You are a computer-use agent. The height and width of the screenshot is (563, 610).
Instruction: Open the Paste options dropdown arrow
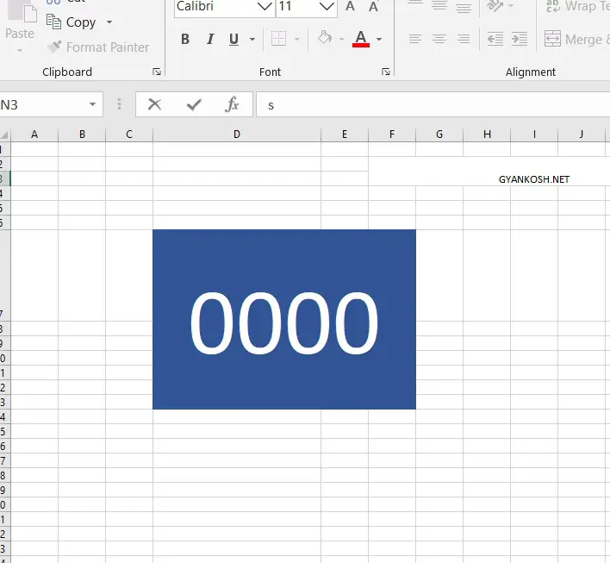(20, 50)
